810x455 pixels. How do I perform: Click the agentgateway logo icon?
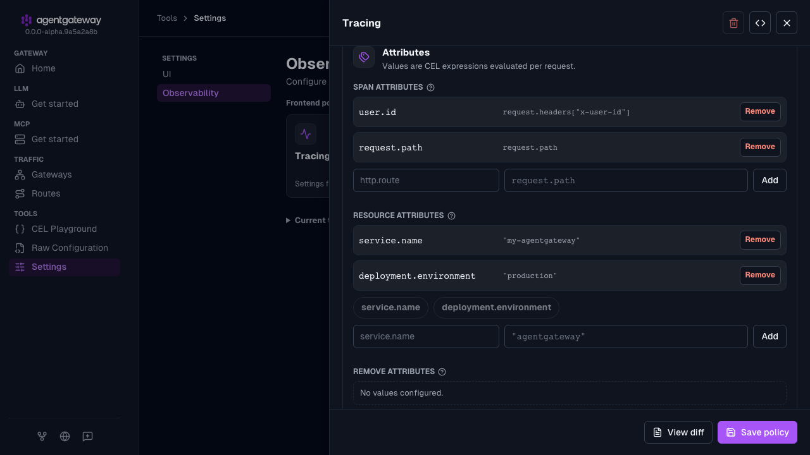26,20
